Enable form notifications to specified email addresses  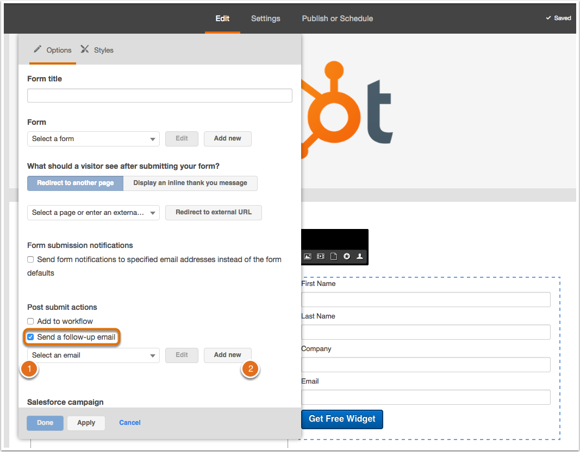[30, 259]
